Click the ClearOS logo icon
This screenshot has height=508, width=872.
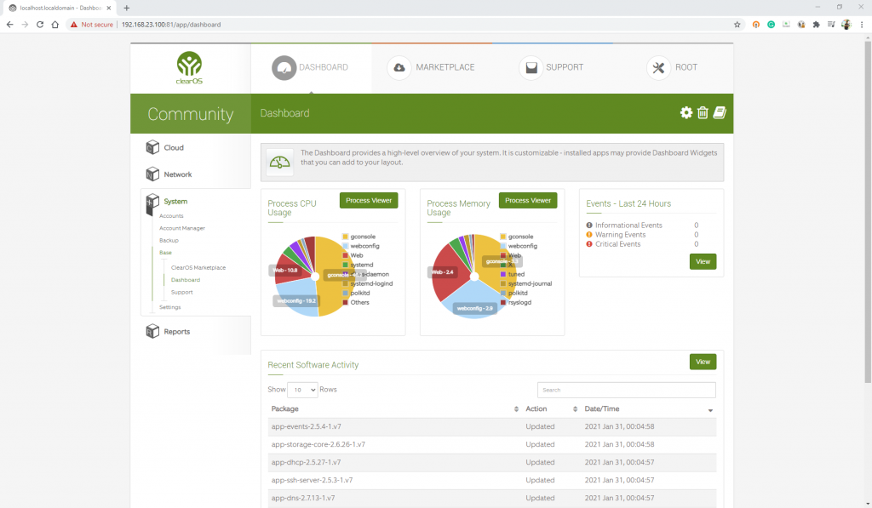click(190, 65)
